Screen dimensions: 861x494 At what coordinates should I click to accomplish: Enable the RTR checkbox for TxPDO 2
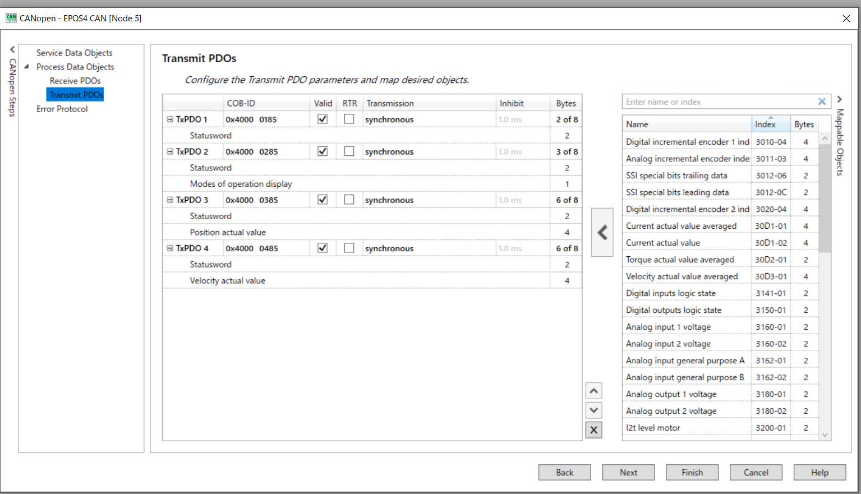point(349,151)
